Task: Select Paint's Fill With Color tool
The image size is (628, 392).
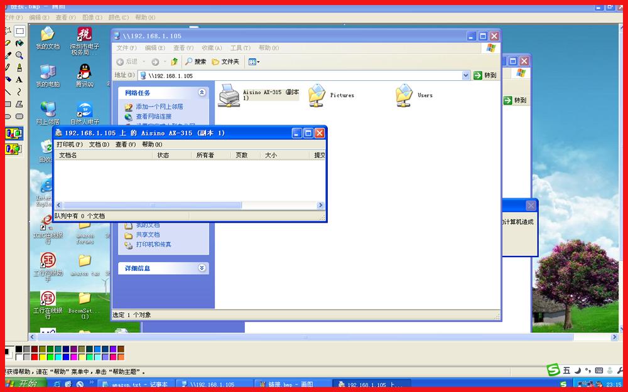Action: point(18,42)
